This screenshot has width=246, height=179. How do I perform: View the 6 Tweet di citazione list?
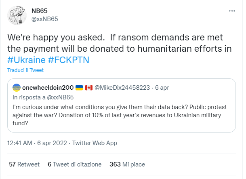[x=74, y=164]
